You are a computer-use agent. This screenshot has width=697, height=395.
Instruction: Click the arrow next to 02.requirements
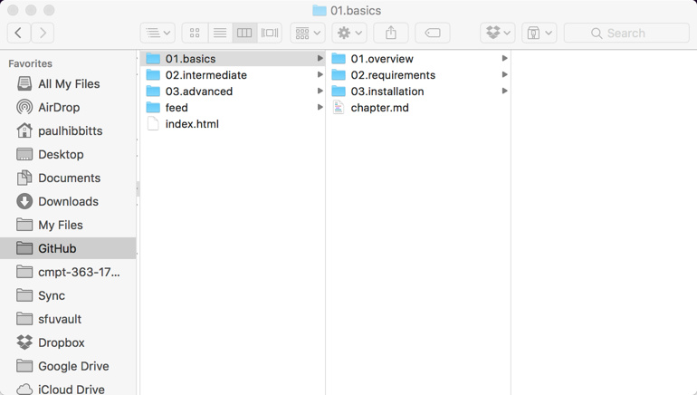[x=504, y=74]
